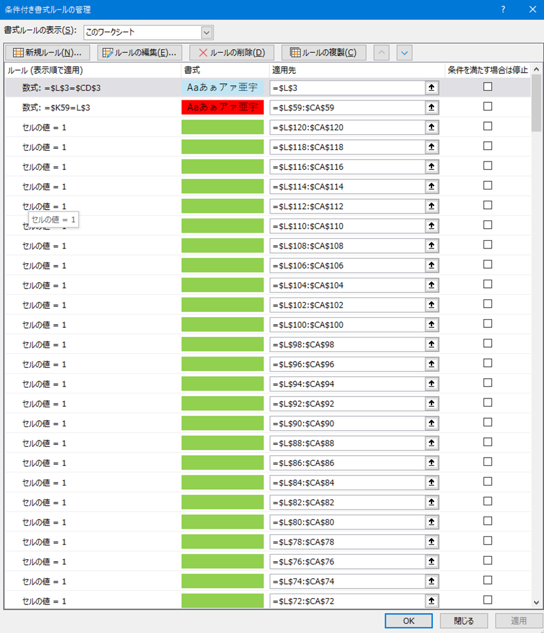Click the move rule up arrow button
The image size is (544, 633).
(381, 53)
